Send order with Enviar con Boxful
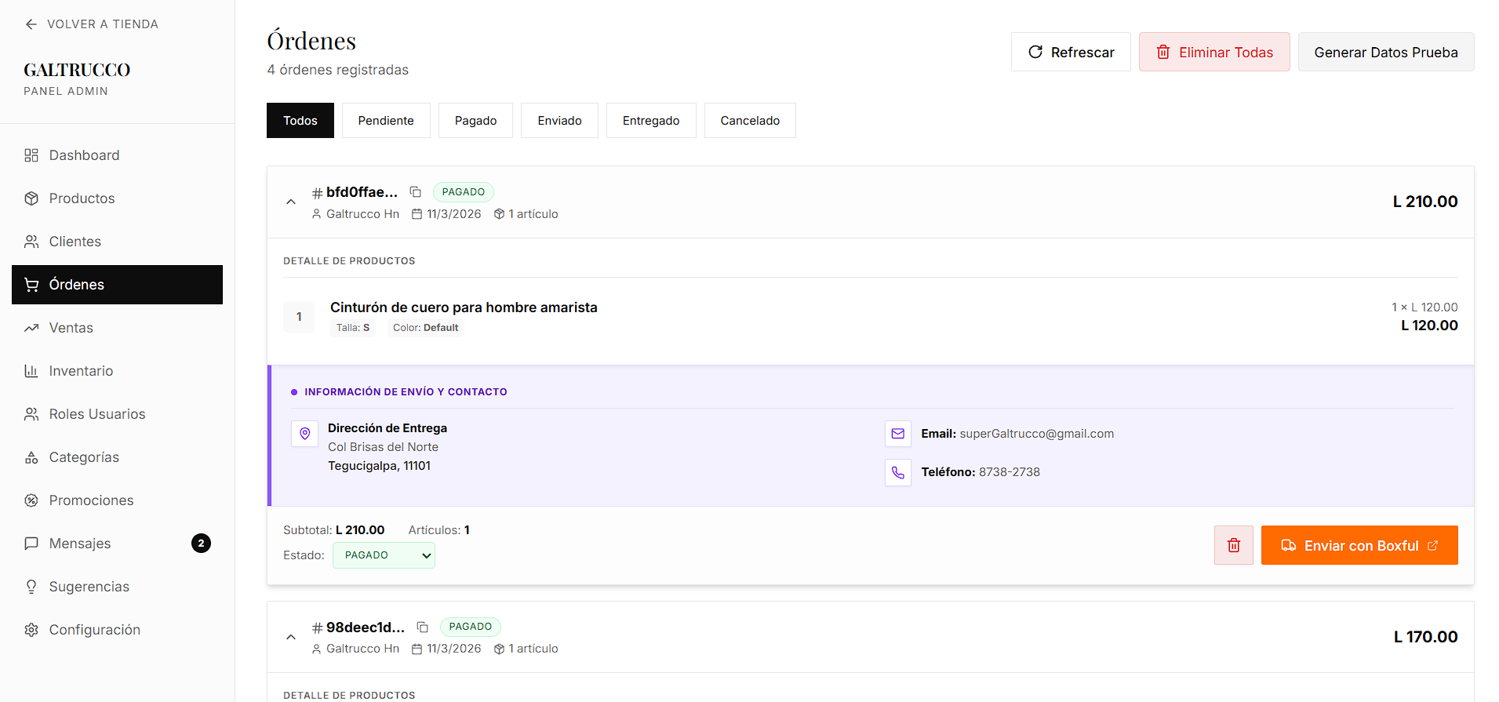The height and width of the screenshot is (702, 1499). [x=1359, y=545]
